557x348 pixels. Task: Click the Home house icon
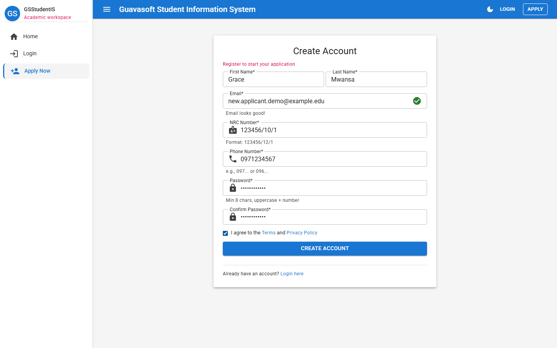coord(14,36)
